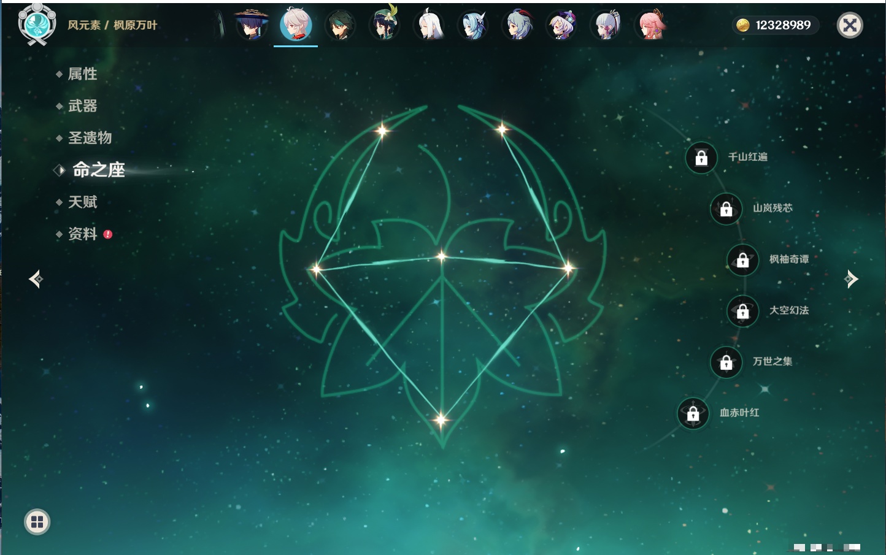The image size is (886, 555).
Task: Select the center star of the constellation
Action: pos(442,256)
